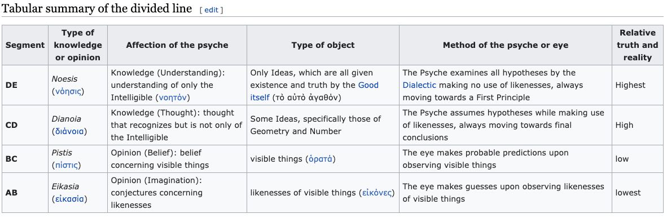Follow the 'Good itself' link
667x218 pixels.
[x=314, y=91]
